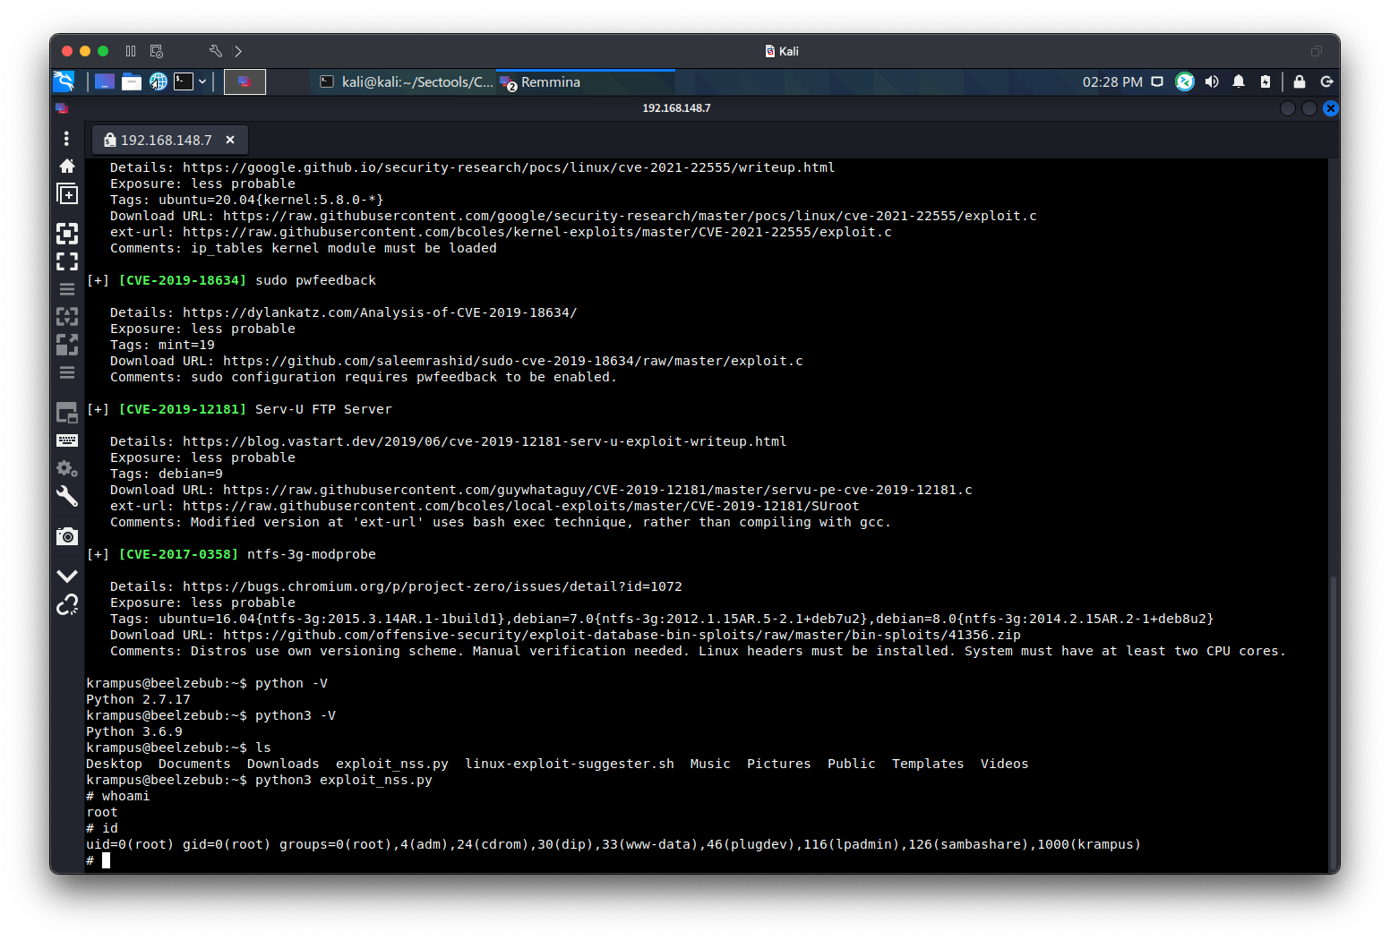Click the CVE-2019-18634 sudo pwfeedback entry
Screen dimensions: 1390x940
(x=231, y=280)
